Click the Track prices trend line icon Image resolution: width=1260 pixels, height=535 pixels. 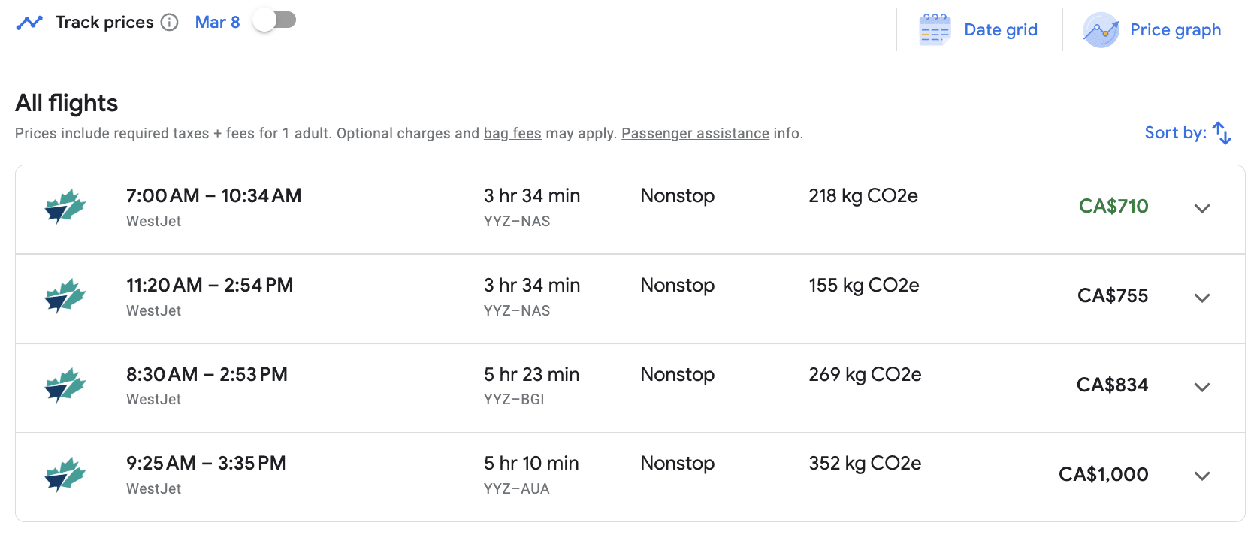coord(29,23)
